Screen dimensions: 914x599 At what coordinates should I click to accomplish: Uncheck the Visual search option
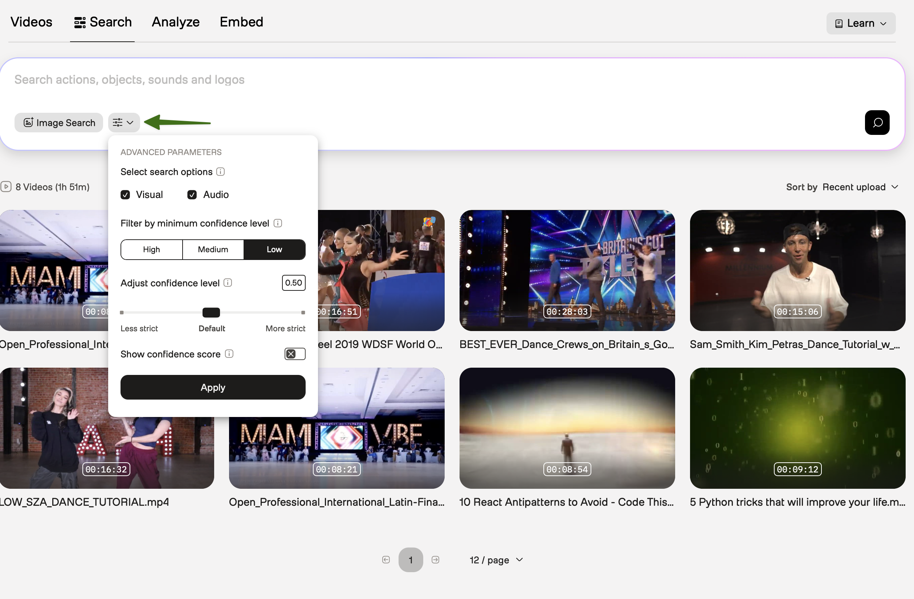click(x=125, y=195)
